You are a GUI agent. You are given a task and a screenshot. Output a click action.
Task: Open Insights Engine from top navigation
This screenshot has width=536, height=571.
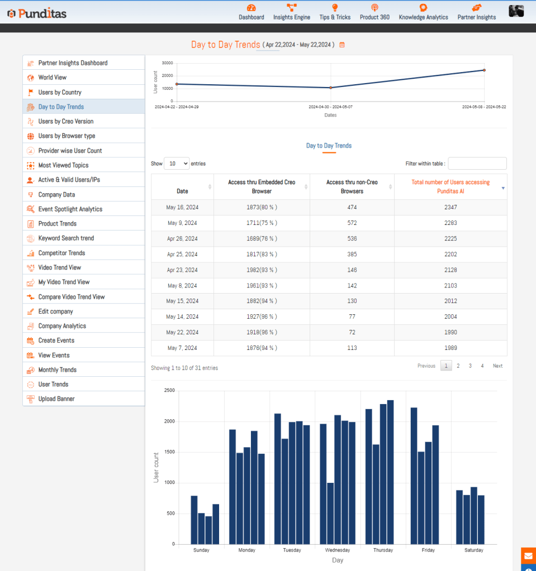coord(291,12)
